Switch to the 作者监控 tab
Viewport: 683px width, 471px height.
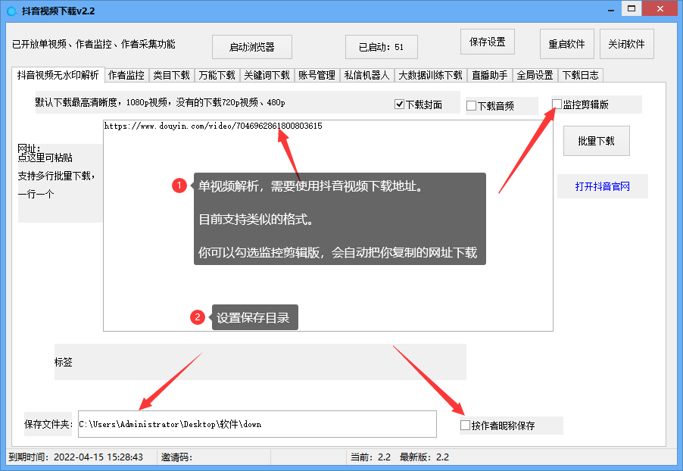tap(126, 76)
